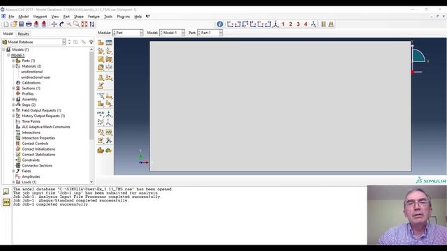Show the message area
This screenshot has height=251, width=447.
click(6, 191)
